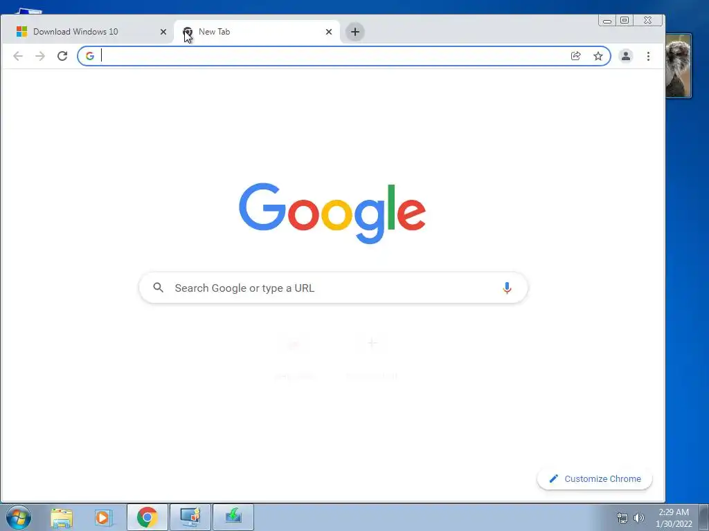
Task: Click the Google icon in address bar
Action: [90, 56]
